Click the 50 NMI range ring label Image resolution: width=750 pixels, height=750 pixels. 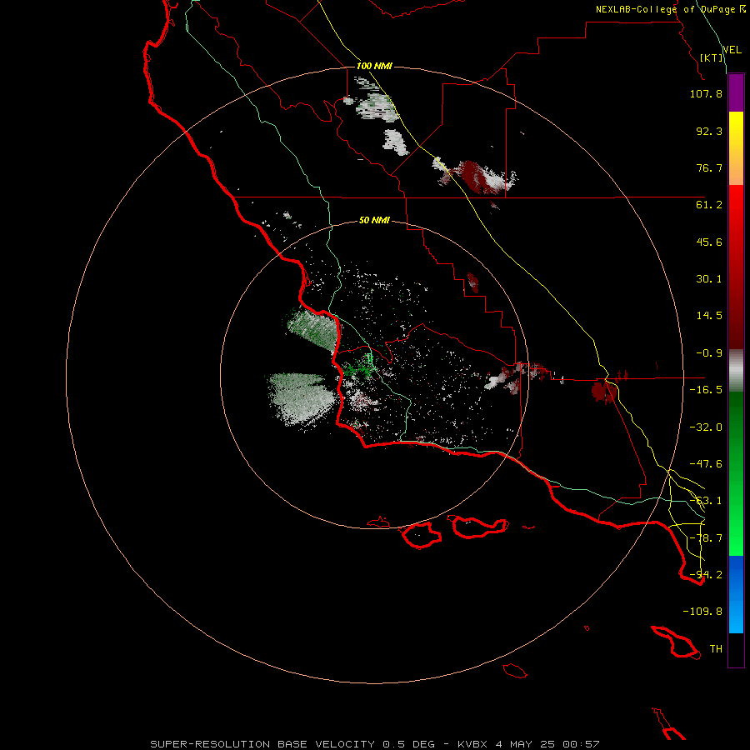(374, 221)
